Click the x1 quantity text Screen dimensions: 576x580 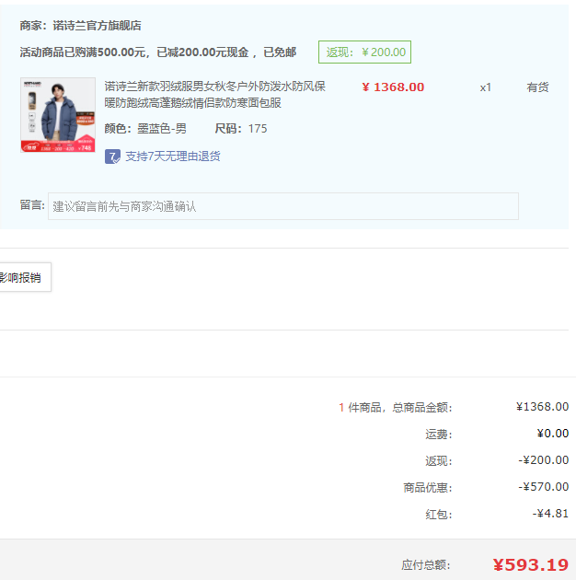486,87
